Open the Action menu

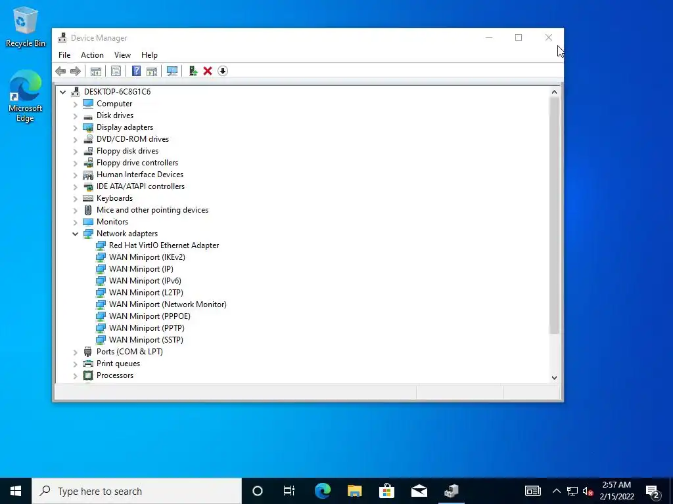[92, 55]
